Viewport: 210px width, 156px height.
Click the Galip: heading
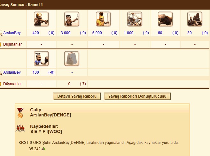[x=36, y=110]
